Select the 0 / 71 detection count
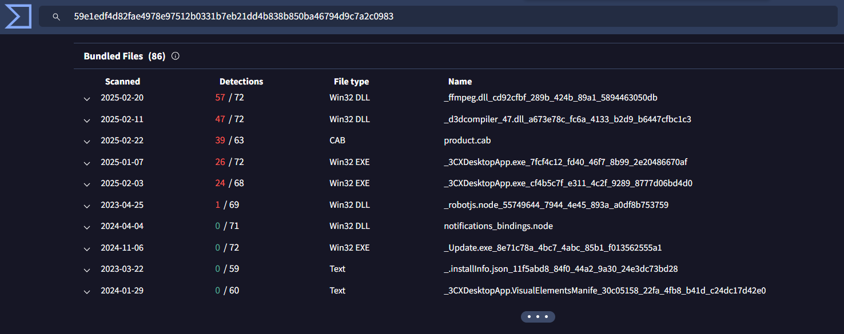Viewport: 844px width, 334px height. 227,226
